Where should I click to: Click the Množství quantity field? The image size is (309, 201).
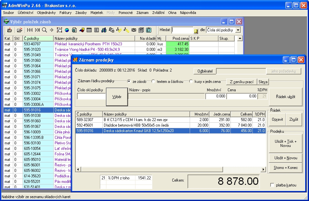click(216, 96)
